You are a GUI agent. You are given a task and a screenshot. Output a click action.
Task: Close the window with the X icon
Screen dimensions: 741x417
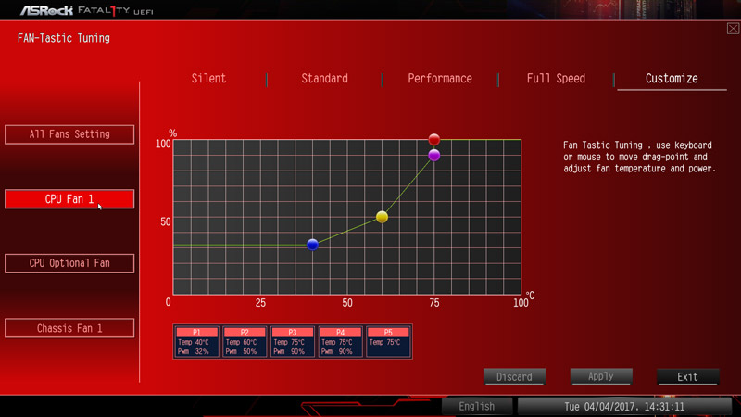click(733, 29)
